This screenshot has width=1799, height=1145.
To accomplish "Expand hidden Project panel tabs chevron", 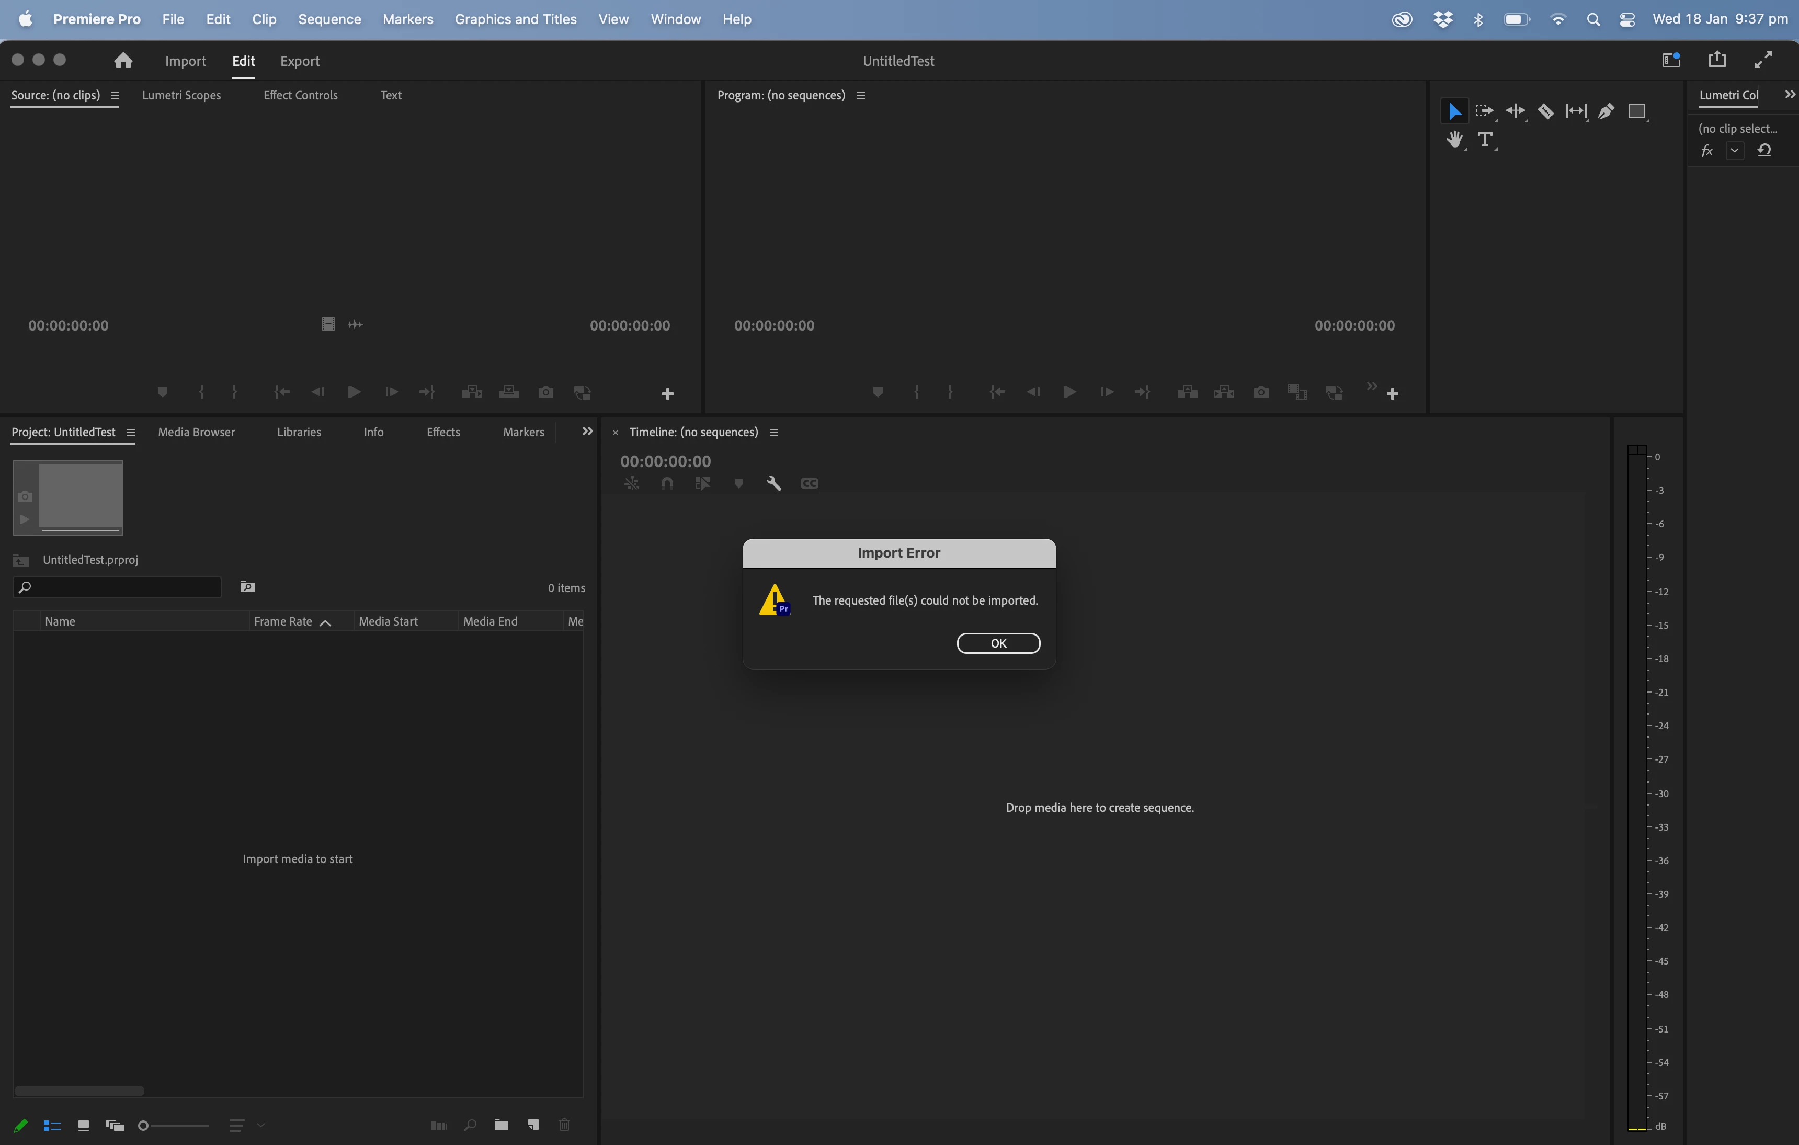I will 587,431.
